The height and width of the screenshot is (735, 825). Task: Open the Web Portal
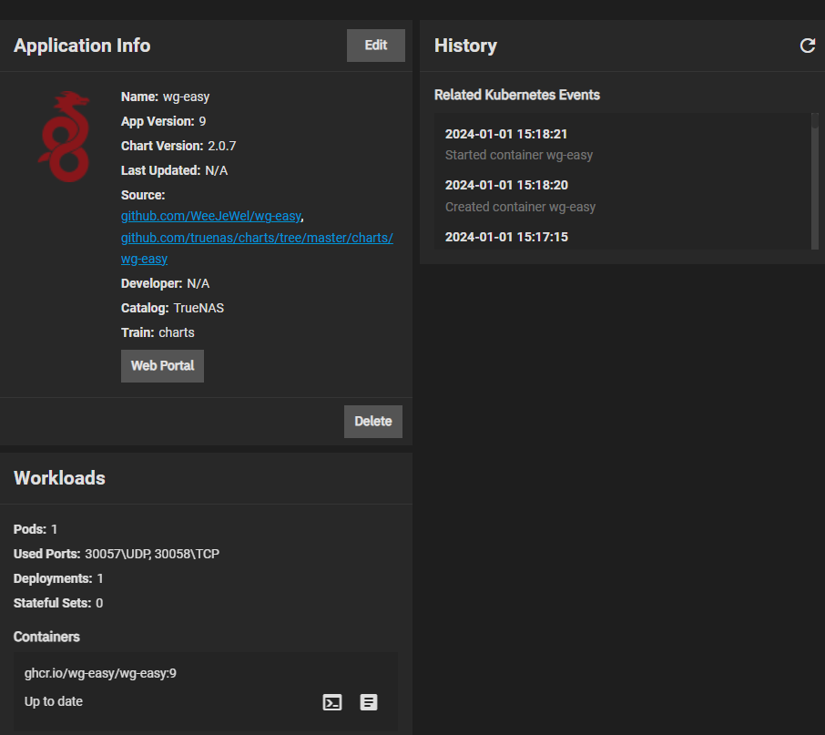tap(162, 365)
